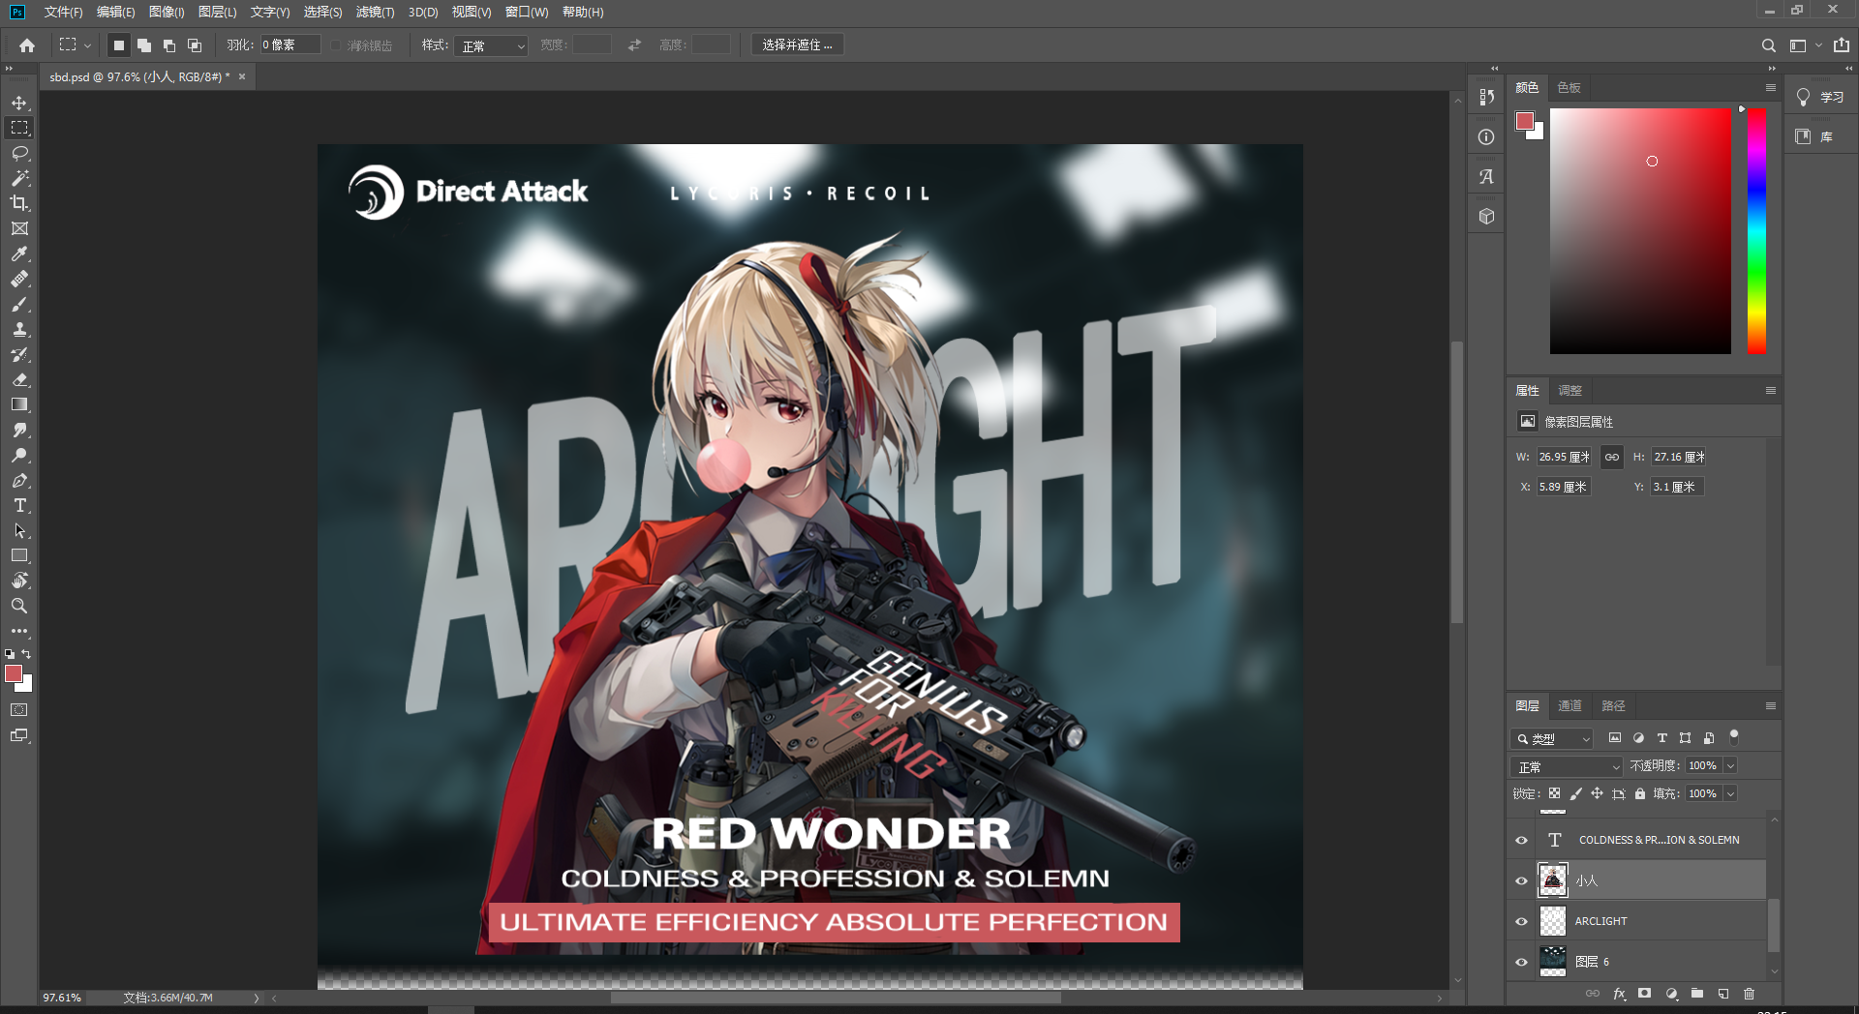This screenshot has width=1859, height=1014.
Task: Open the Layers panel menu
Action: tap(1770, 705)
